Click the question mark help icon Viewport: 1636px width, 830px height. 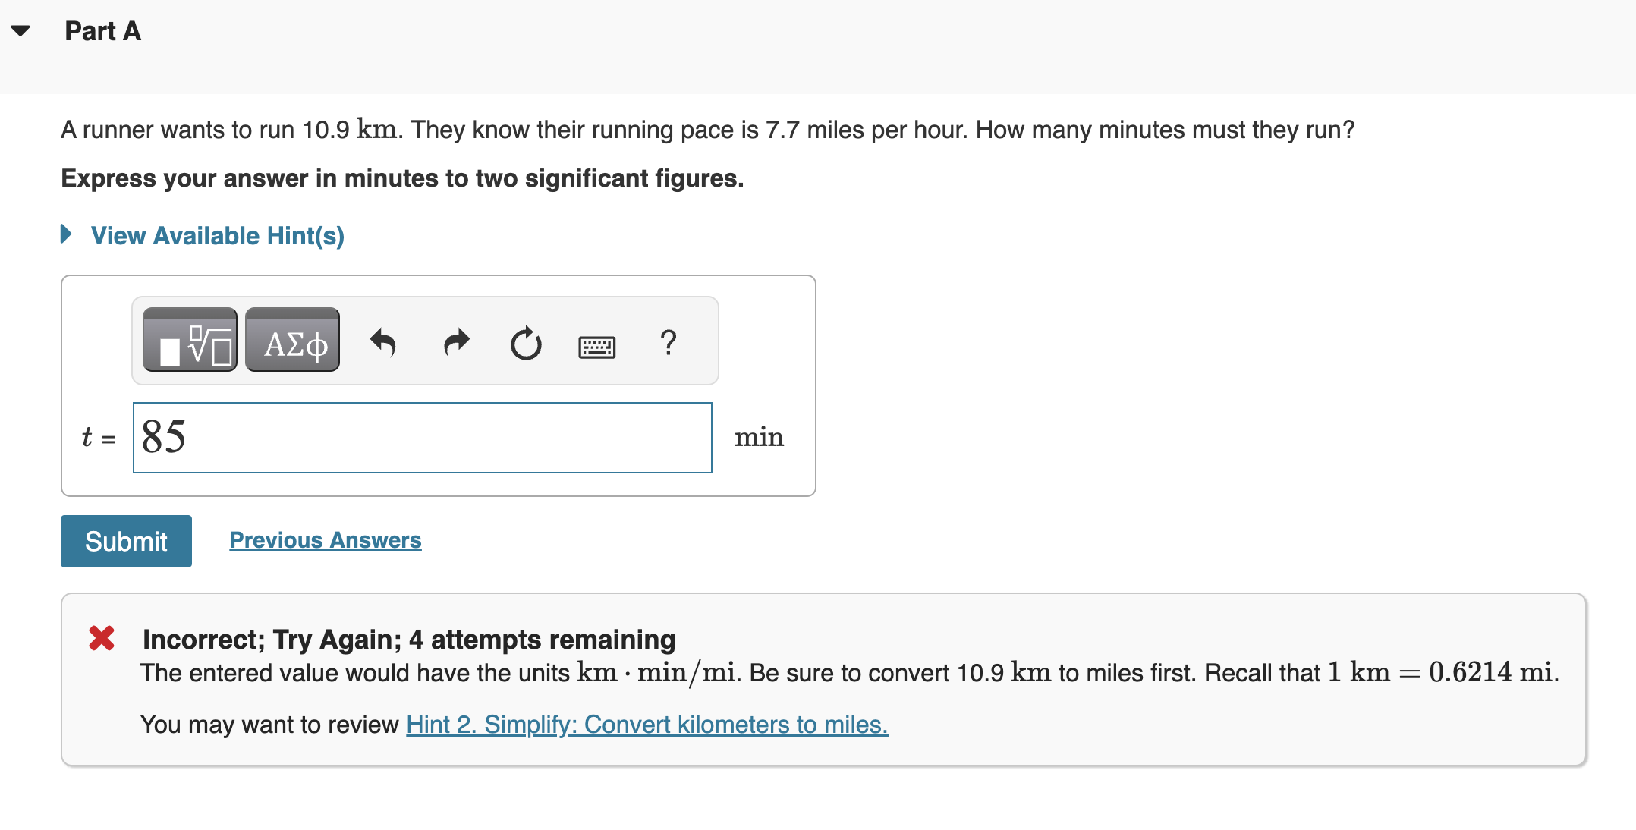pos(667,343)
